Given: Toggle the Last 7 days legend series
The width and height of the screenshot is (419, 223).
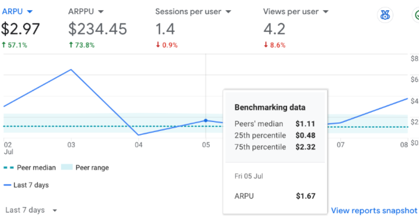Looking at the screenshot, I should [26, 185].
